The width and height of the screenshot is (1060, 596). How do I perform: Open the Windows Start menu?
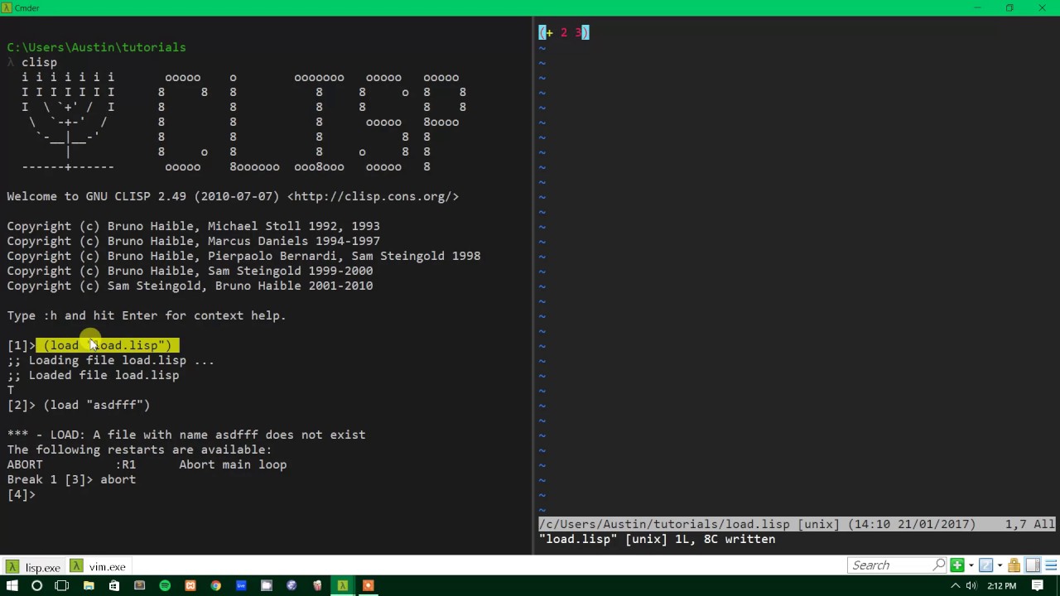(12, 586)
